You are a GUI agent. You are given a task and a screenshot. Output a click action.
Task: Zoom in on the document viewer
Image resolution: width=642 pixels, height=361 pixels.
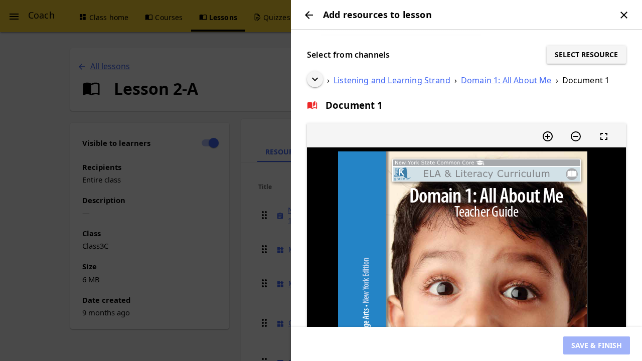point(548,136)
